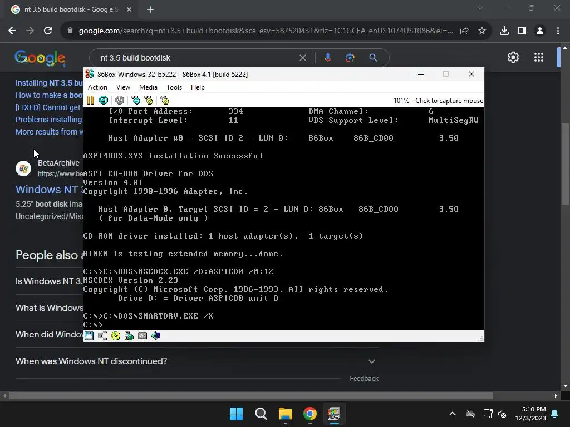The image size is (570, 427).
Task: Bookmark this page with star icon
Action: tap(482, 31)
